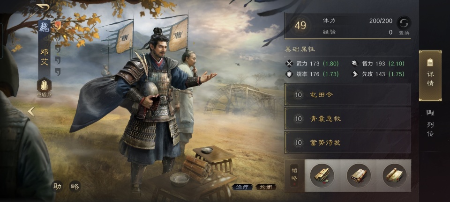Click the level 49 circle badge

[x=300, y=26]
